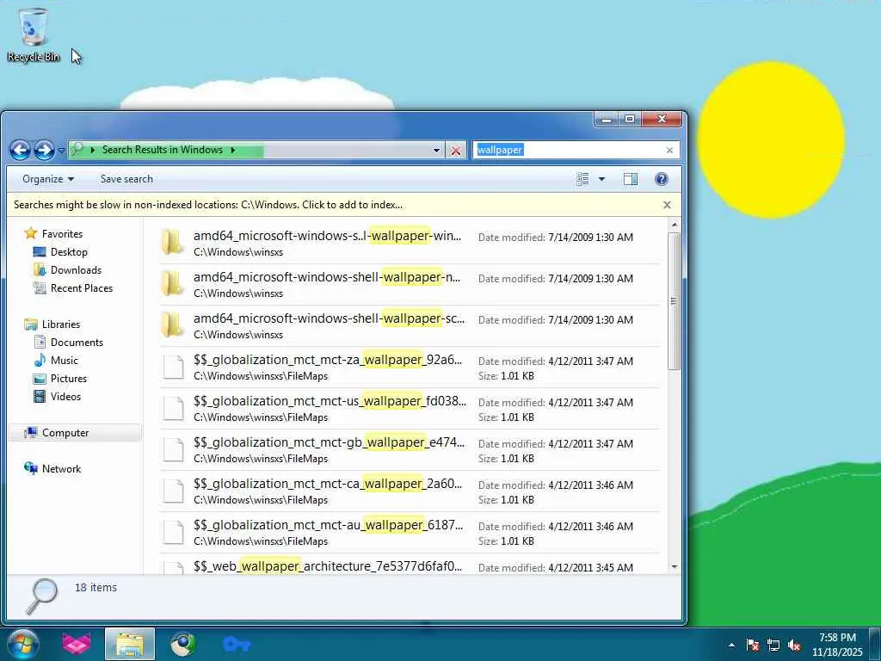Select $$_globalization_mct_mct-us_wallpaper_fd038 file name
The width and height of the screenshot is (881, 661).
[x=330, y=401]
